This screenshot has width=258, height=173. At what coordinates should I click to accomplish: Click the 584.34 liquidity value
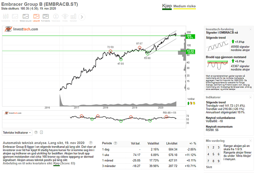point(173,150)
